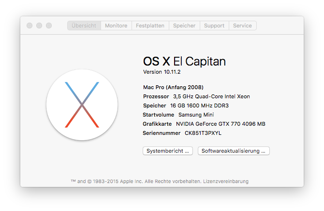The image size is (324, 211).
Task: Click the Grafikkarte NVIDIA GeForce GTX 770 line
Action: (x=204, y=124)
